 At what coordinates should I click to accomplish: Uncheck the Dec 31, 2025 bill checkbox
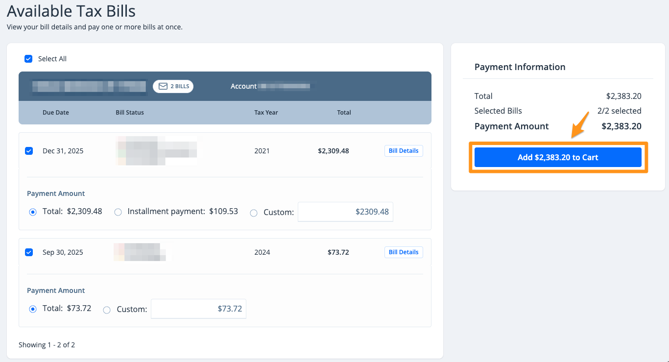(x=29, y=151)
